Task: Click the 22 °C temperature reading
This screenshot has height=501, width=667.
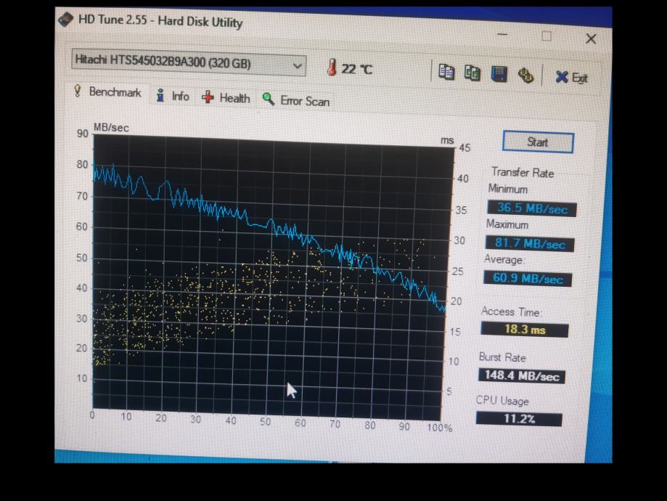Action: [x=356, y=69]
